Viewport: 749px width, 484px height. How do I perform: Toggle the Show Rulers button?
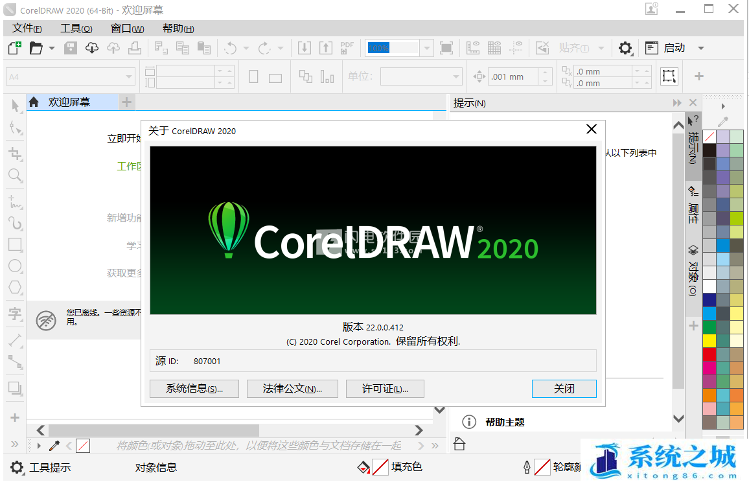click(473, 48)
